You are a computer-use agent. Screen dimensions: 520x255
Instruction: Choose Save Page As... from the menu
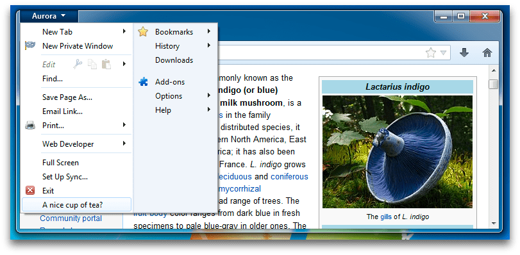pyautogui.click(x=76, y=97)
